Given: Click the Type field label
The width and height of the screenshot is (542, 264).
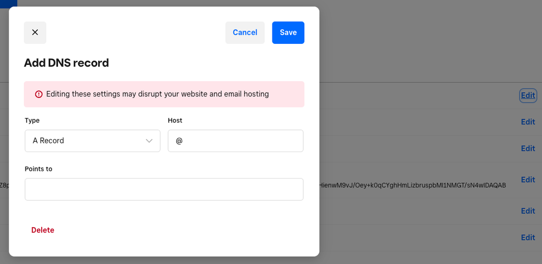Looking at the screenshot, I should coord(32,121).
